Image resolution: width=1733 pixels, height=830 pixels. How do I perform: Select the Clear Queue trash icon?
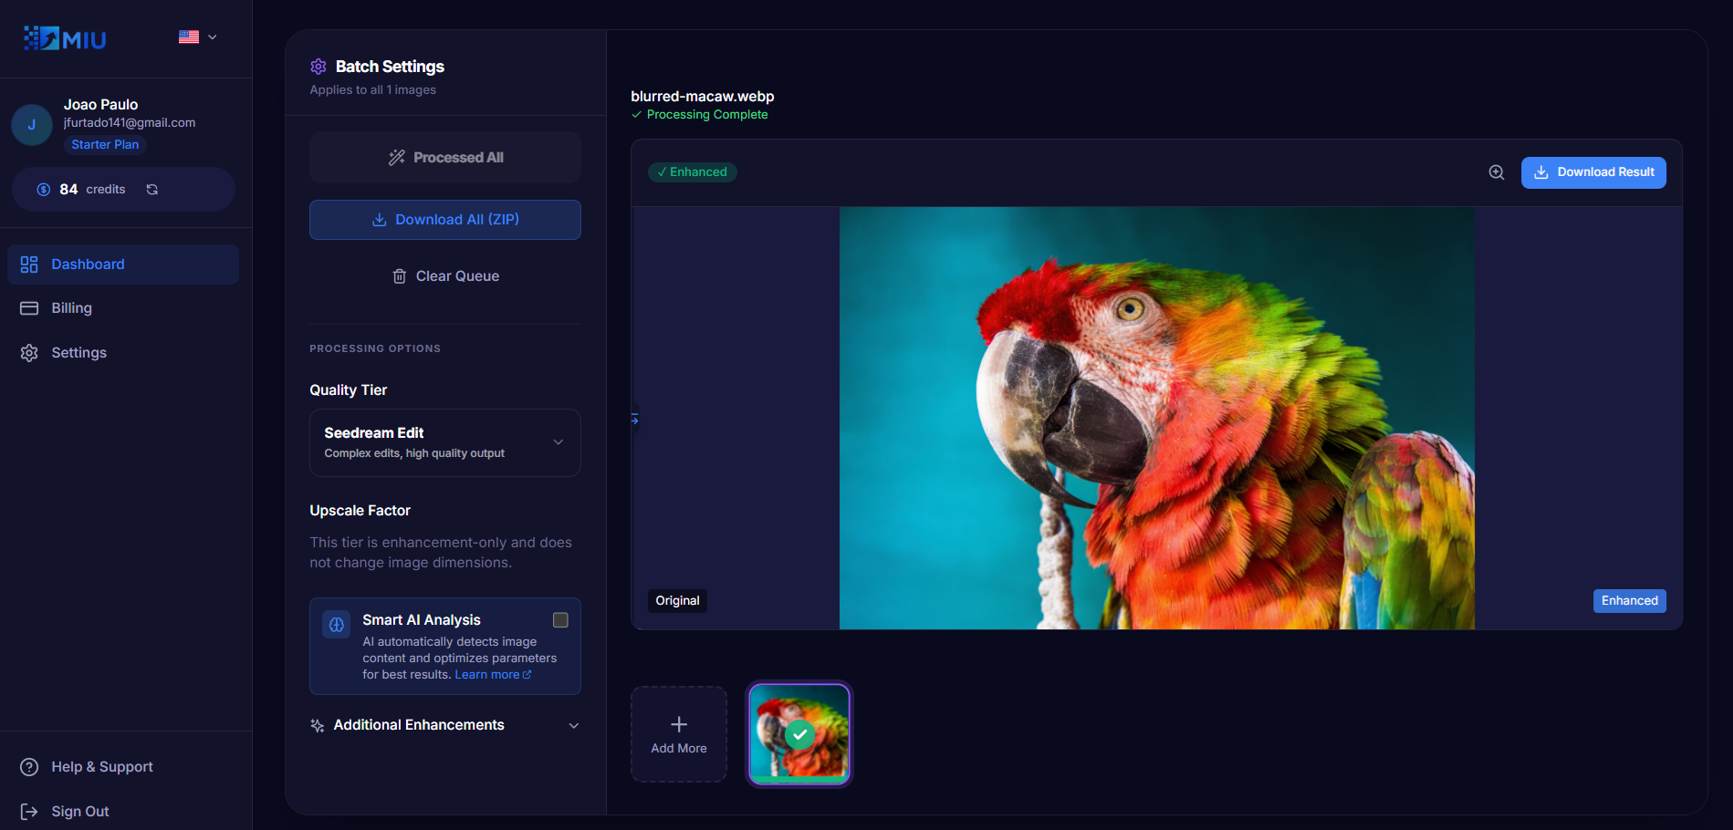(400, 275)
